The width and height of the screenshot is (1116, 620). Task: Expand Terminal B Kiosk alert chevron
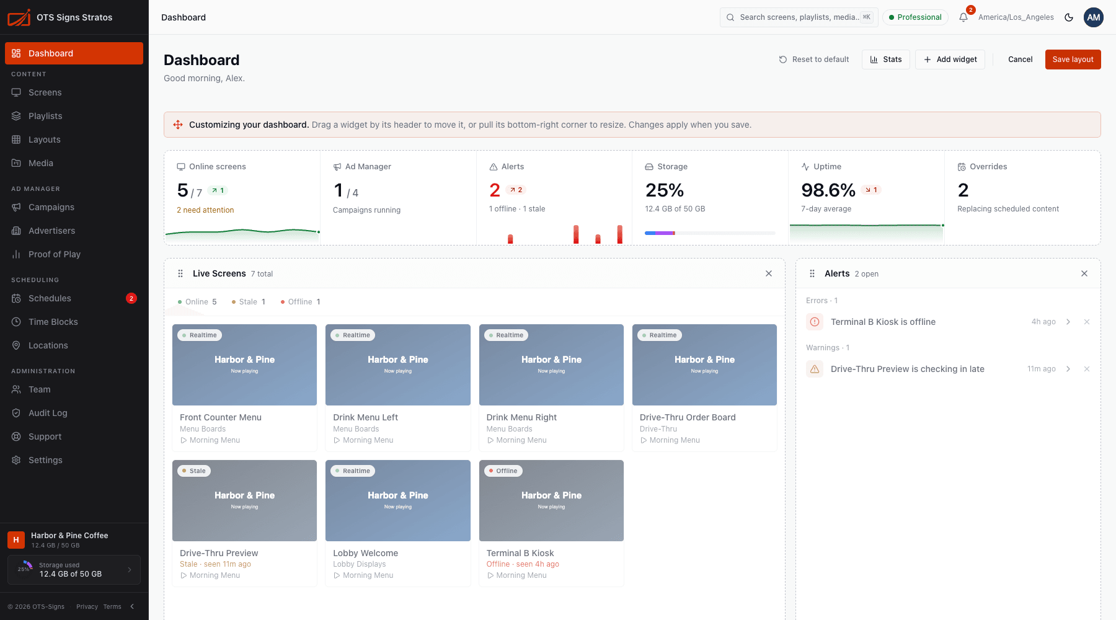click(x=1068, y=322)
